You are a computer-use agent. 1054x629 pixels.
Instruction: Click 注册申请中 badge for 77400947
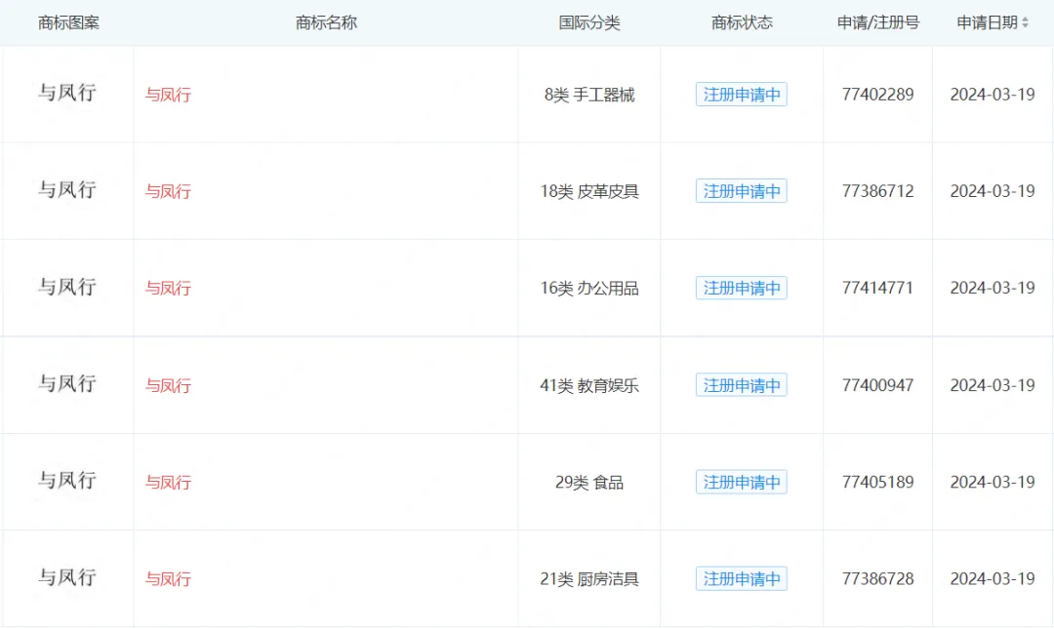tap(742, 386)
